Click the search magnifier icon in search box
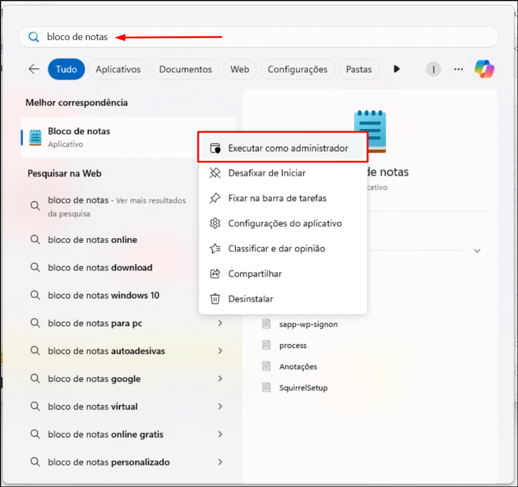Viewport: 518px width, 487px height. [33, 36]
